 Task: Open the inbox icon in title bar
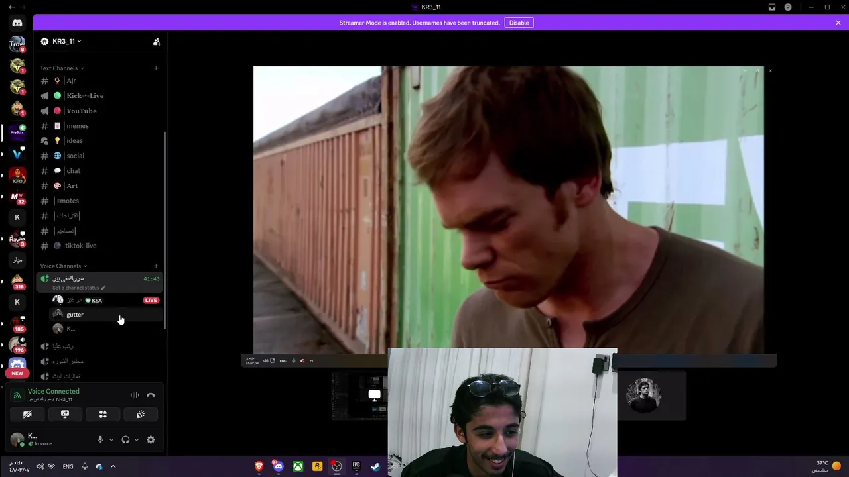pyautogui.click(x=772, y=7)
